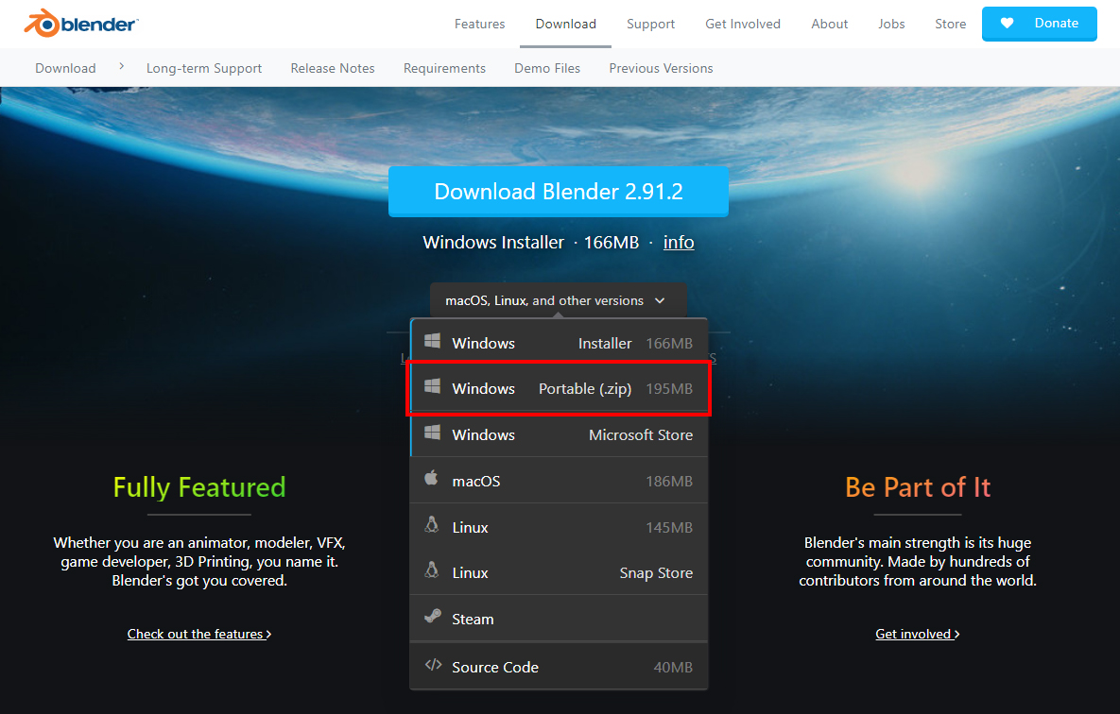Click the penguin icon in the Linux Snap Store row
Screen dimensions: 1120x714
[431, 570]
